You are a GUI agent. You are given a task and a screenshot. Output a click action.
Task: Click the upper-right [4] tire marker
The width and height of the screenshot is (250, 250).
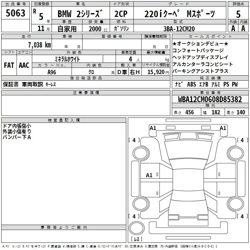tap(242, 140)
